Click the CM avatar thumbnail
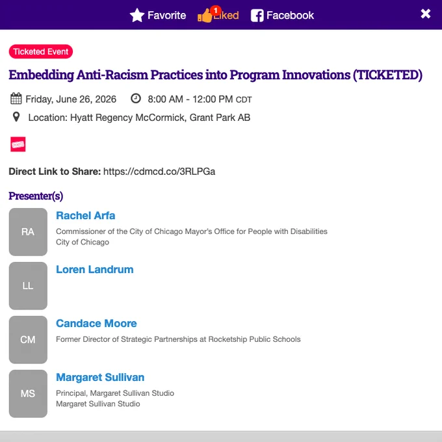 (x=28, y=340)
